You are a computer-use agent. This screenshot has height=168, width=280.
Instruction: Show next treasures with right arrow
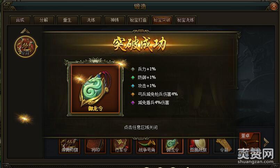(x=266, y=143)
